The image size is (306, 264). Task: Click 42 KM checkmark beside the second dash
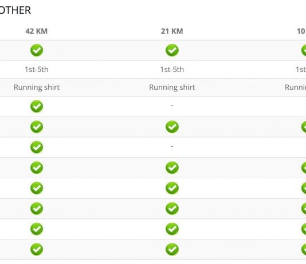37,147
